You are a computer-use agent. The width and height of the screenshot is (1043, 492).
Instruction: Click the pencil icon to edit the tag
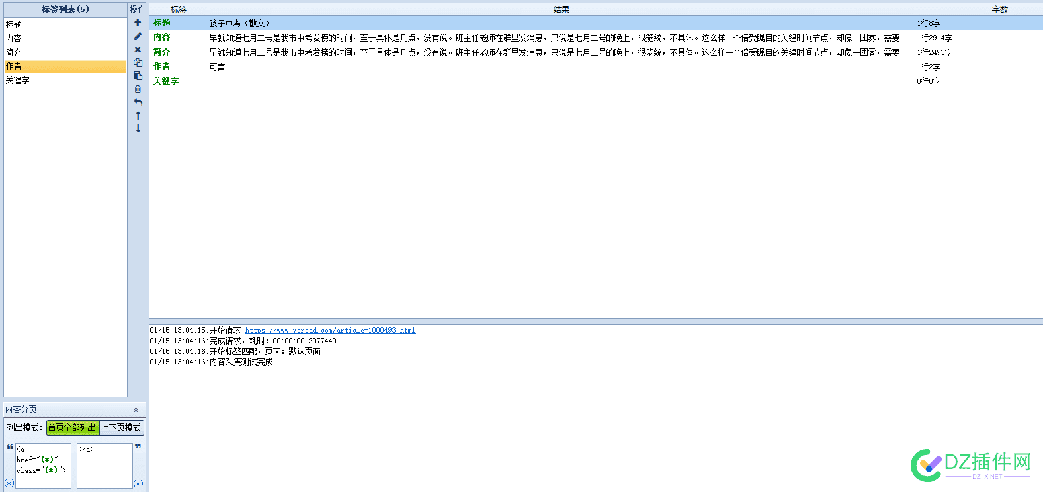click(138, 36)
